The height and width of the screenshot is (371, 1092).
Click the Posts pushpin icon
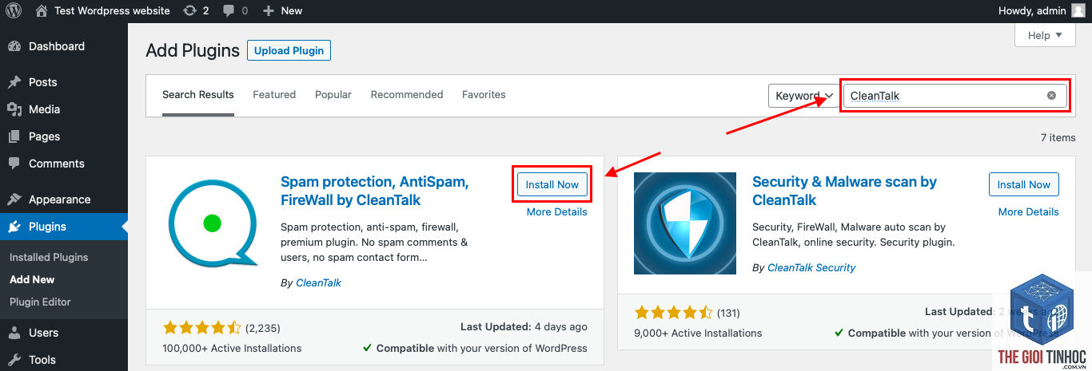pos(14,82)
